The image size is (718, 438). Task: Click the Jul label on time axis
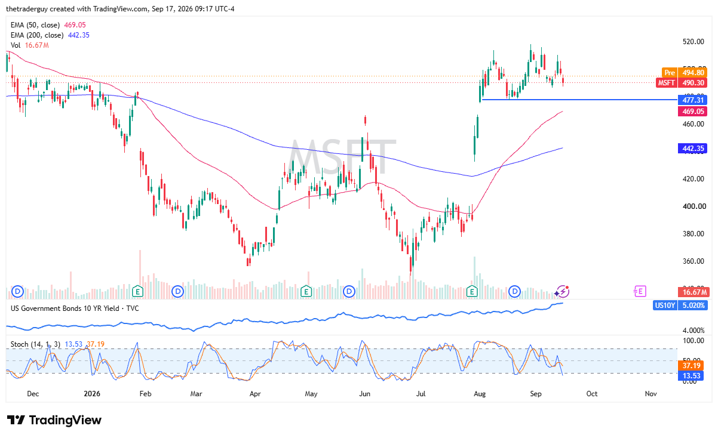pyautogui.click(x=421, y=394)
